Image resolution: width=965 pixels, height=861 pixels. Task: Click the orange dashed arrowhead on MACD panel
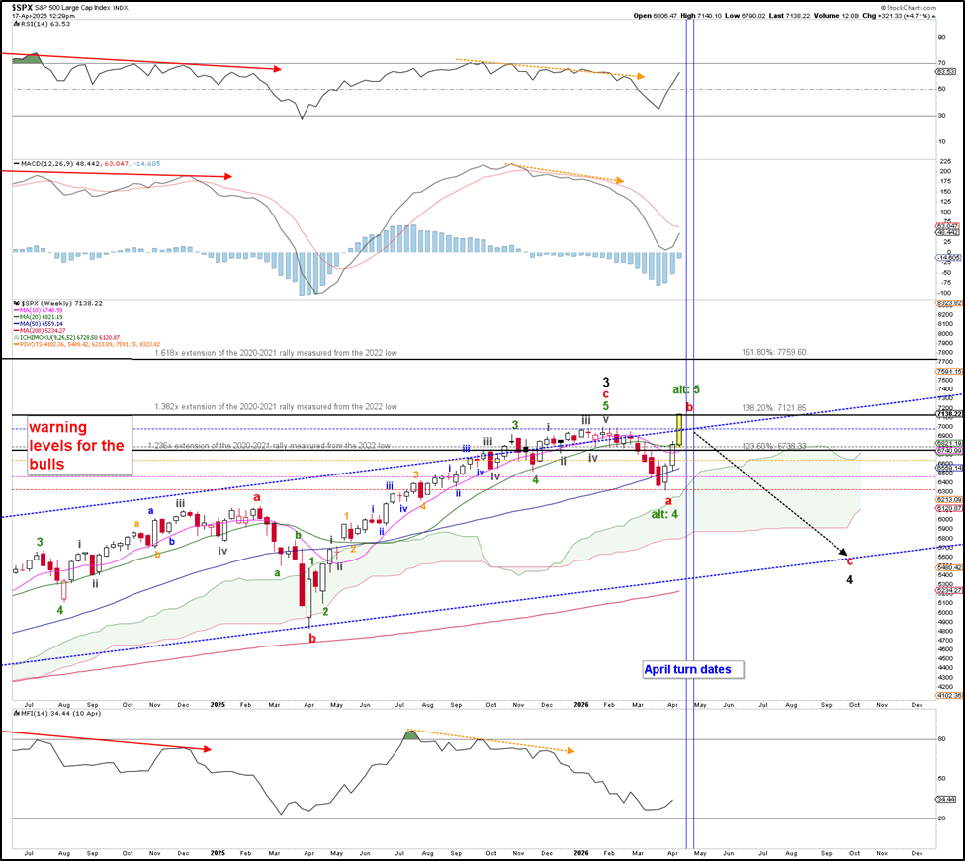[620, 181]
